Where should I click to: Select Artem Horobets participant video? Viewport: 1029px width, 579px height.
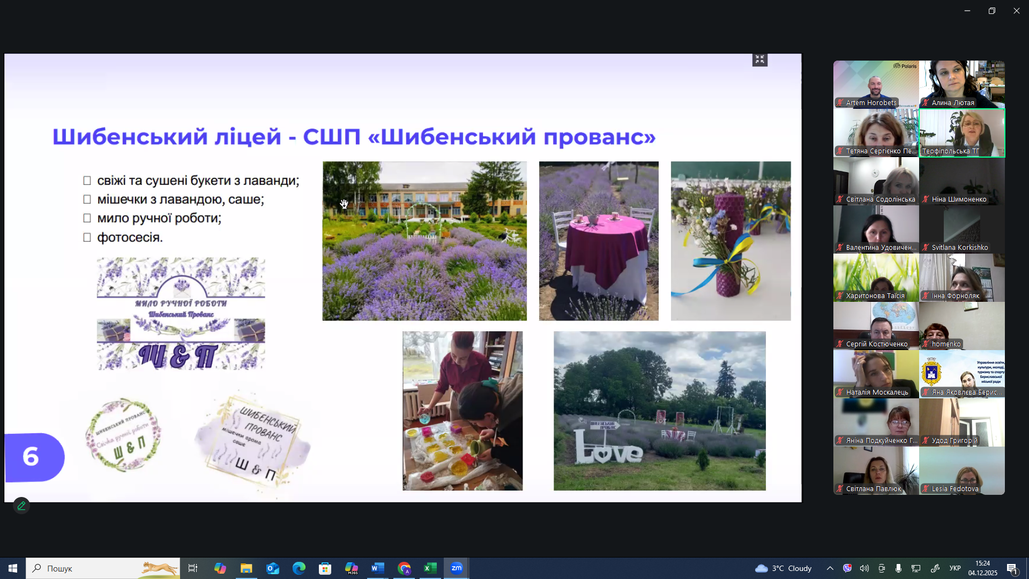pos(876,84)
